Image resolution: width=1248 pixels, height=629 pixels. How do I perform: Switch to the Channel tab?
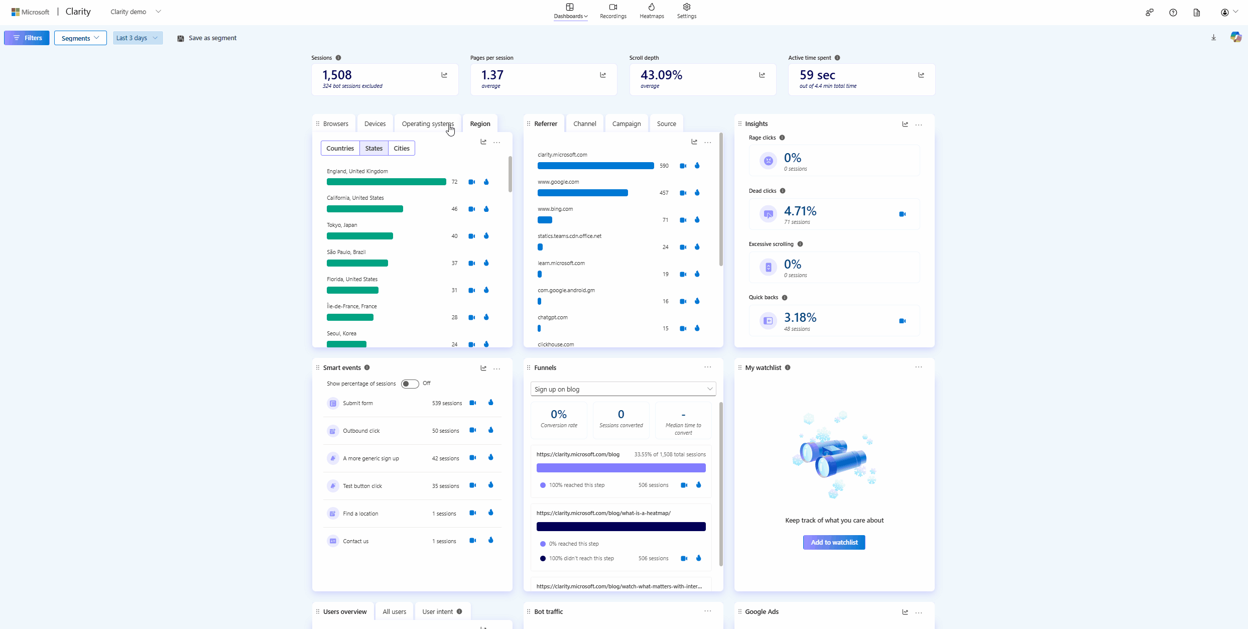point(585,123)
